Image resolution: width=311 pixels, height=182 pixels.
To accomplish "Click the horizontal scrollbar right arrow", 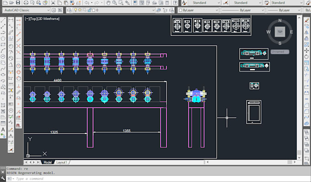I will (295, 162).
